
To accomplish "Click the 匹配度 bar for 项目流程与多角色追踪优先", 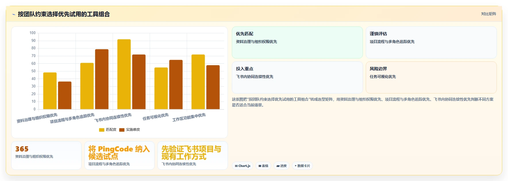I will [87, 86].
